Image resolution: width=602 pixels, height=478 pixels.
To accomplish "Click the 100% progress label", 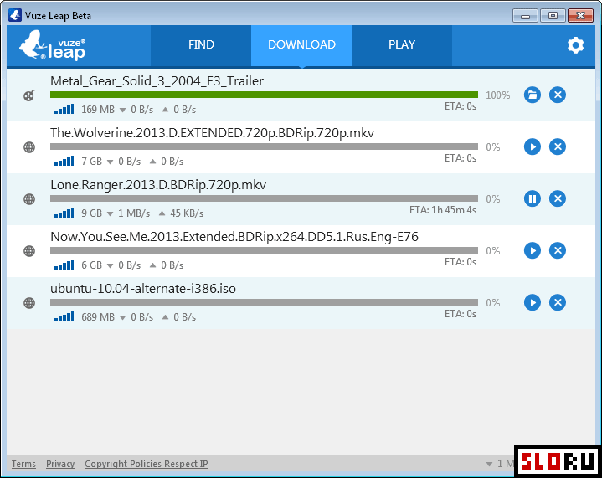I will click(498, 95).
